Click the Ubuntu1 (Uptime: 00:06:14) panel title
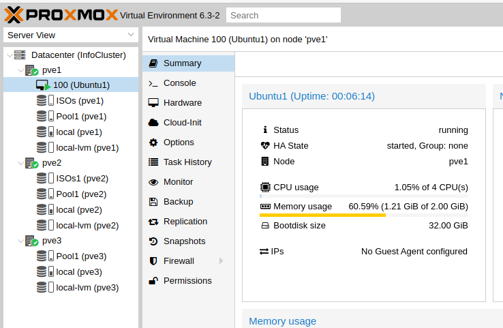Screen dimensions: 503x328 click(x=311, y=96)
